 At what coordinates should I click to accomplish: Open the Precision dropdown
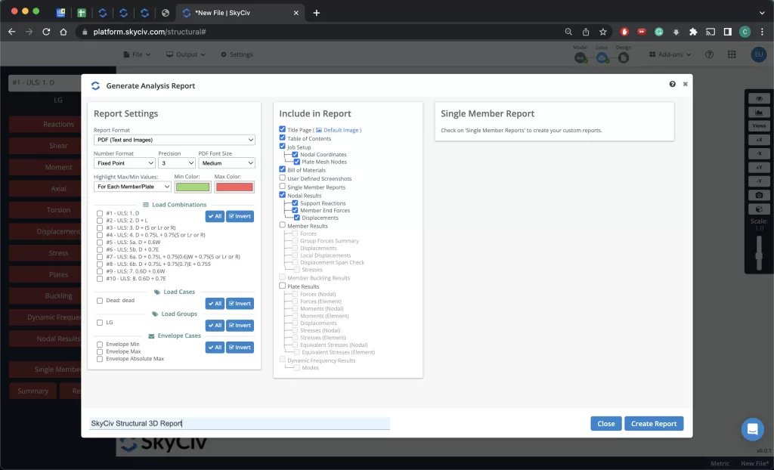pos(177,163)
